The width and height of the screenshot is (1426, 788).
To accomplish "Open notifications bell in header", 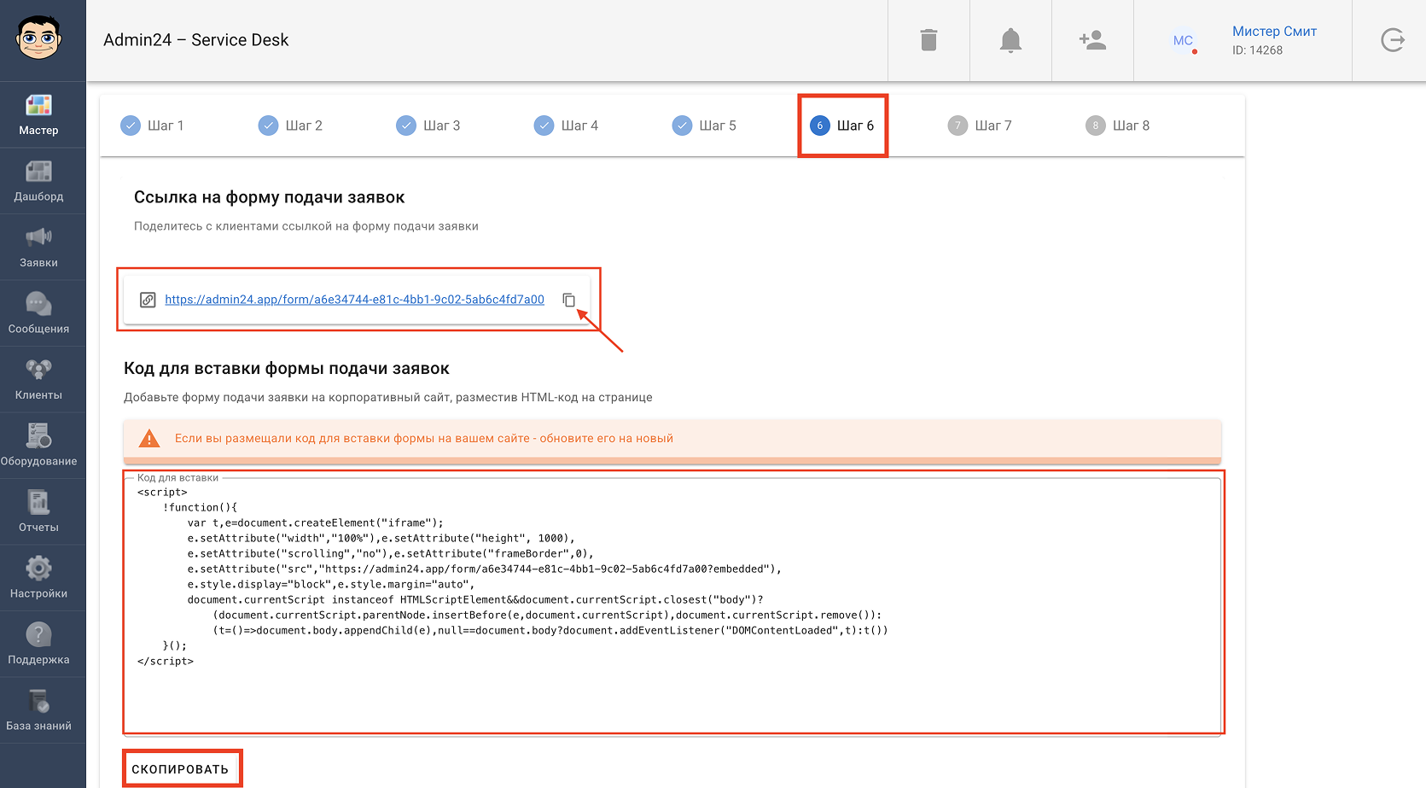I will click(x=1010, y=40).
